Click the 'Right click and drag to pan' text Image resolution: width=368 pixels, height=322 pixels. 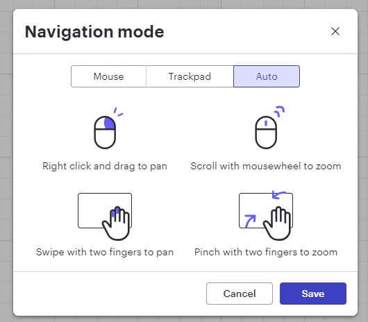(105, 167)
